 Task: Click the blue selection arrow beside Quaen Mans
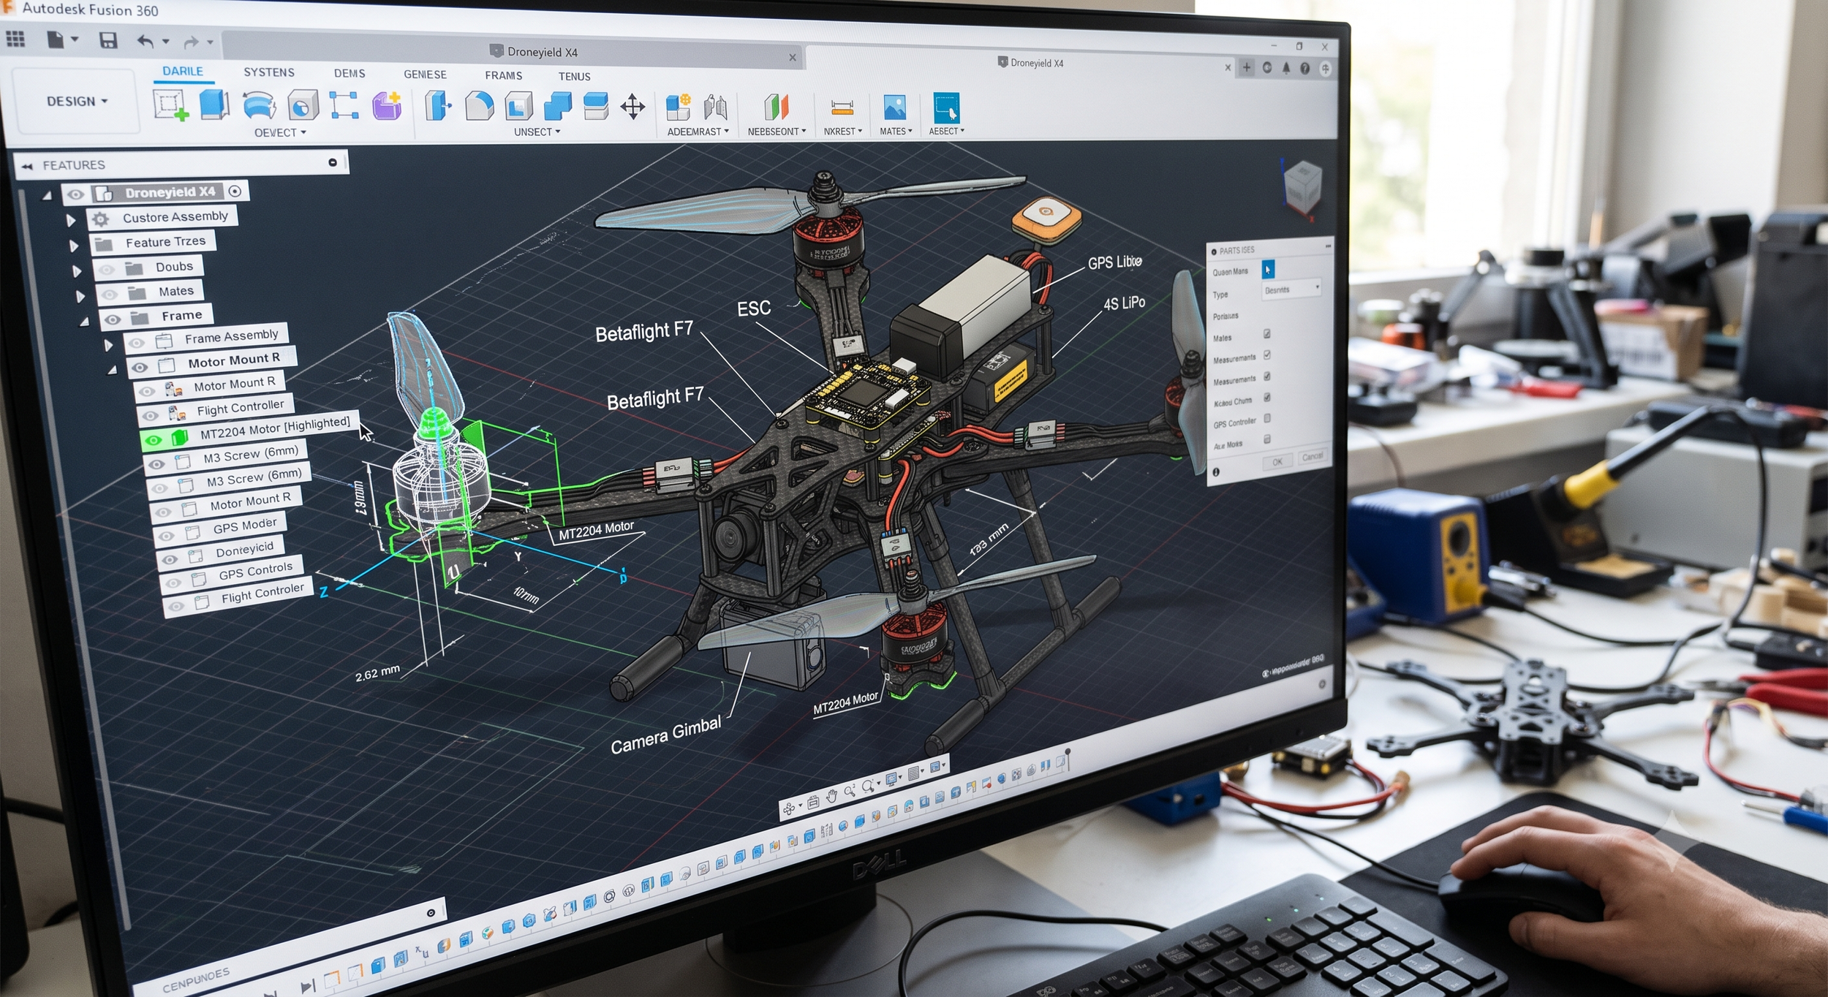(x=1268, y=270)
